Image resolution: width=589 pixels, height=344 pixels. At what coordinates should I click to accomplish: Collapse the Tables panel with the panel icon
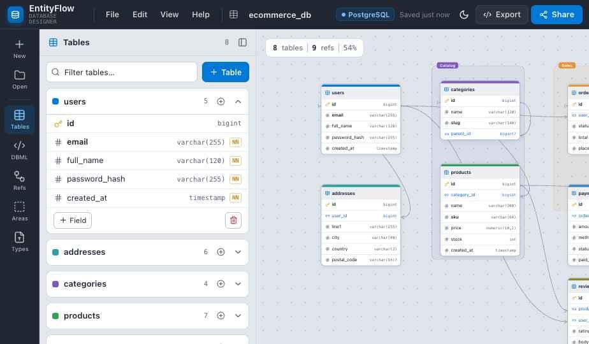point(243,43)
